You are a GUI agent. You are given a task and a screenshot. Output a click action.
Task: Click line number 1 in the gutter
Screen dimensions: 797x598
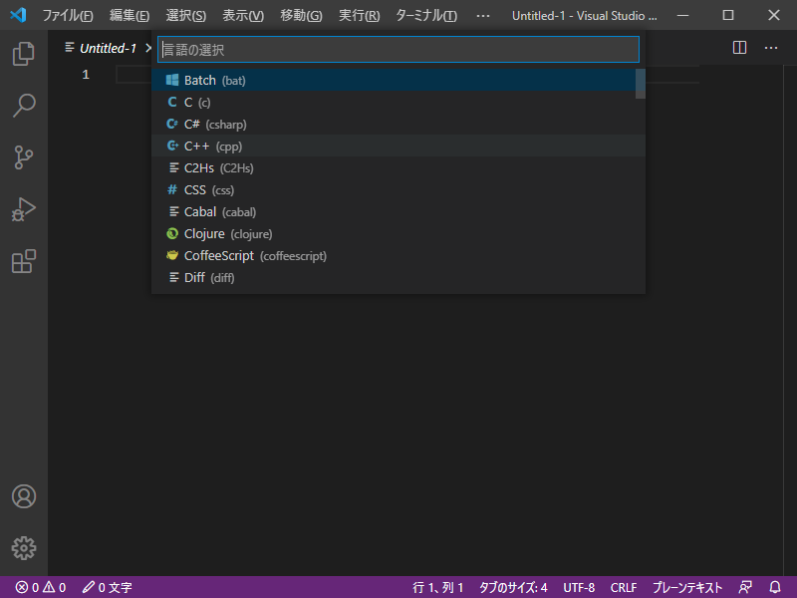coord(86,75)
